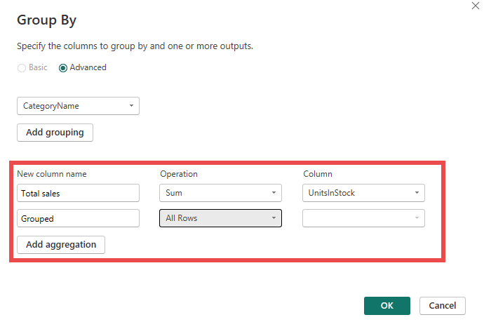
Task: Click the Column header label
Action: pyautogui.click(x=318, y=174)
